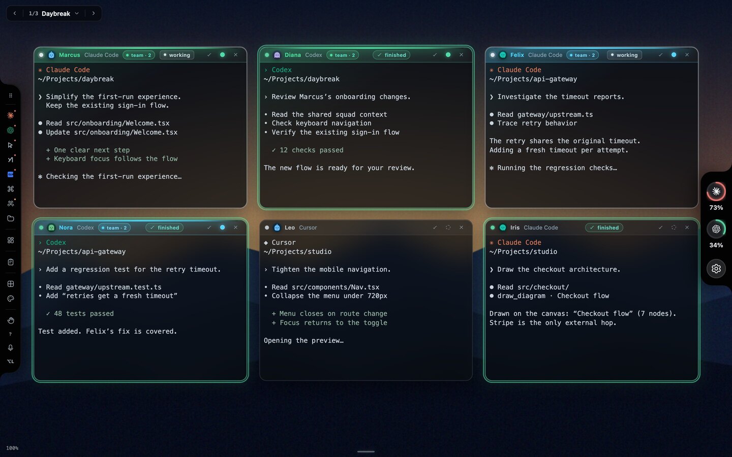
Task: Click the finished status pill on Diana's card
Action: [392, 55]
